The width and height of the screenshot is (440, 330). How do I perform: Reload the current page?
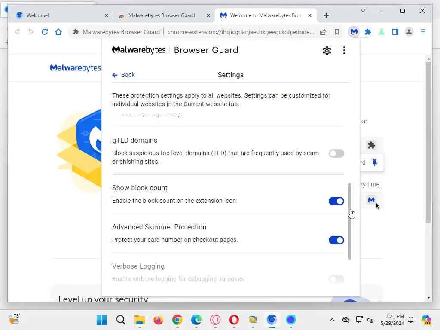click(x=44, y=32)
